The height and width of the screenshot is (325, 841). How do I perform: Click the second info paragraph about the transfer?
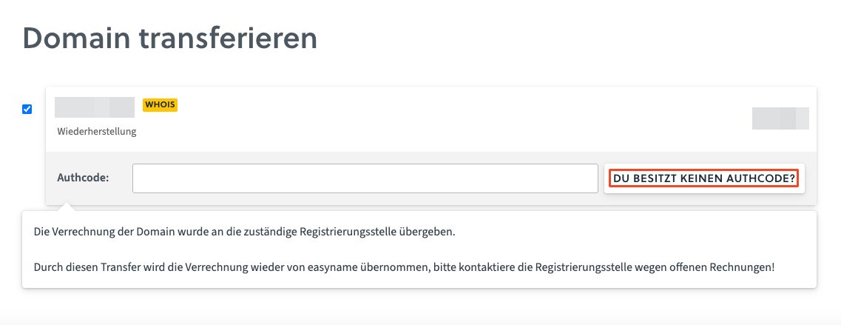404,266
